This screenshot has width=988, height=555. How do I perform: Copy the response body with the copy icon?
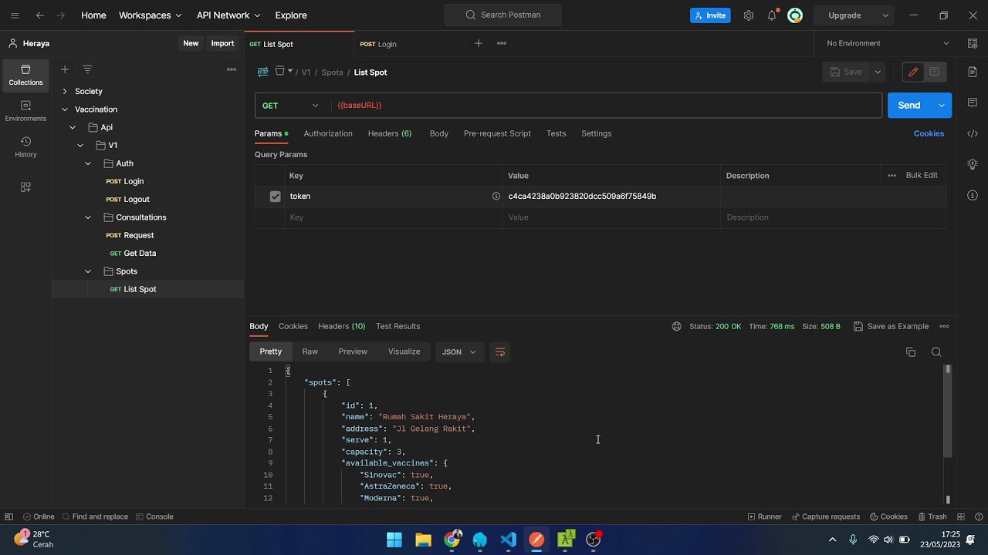click(911, 352)
